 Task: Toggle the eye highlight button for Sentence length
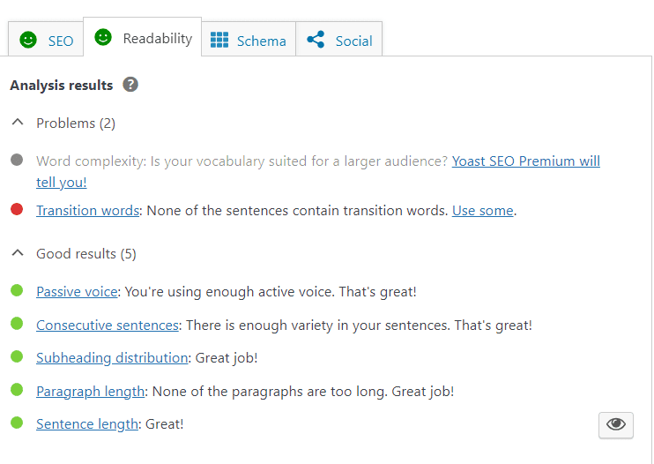coord(615,425)
